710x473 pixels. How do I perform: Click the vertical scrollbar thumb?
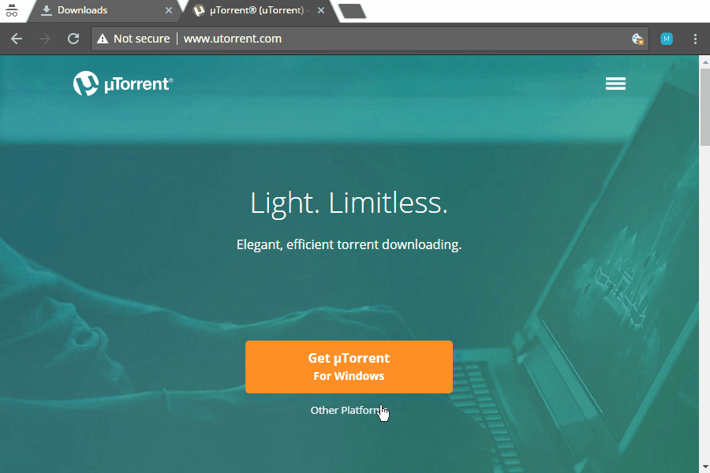tap(705, 107)
